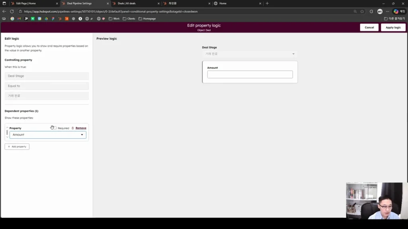Click the Remove link
408x229 pixels.
pos(80,128)
